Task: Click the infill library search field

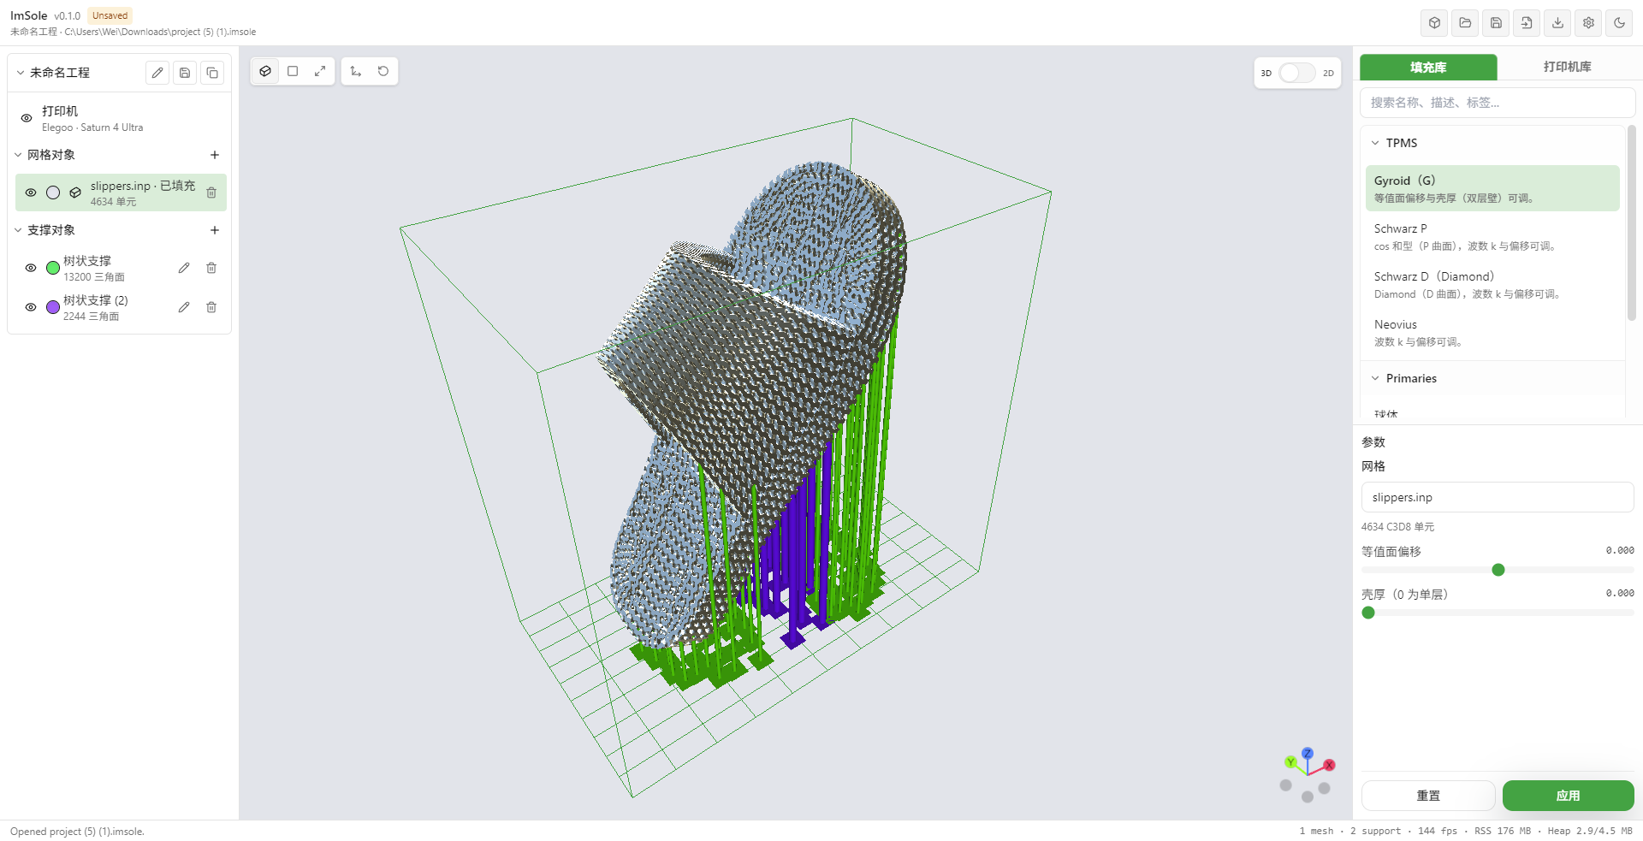Action: tap(1498, 103)
